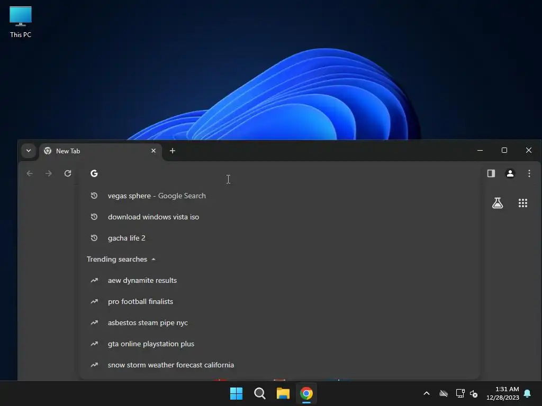Open File Explorer from the taskbar

(x=283, y=393)
